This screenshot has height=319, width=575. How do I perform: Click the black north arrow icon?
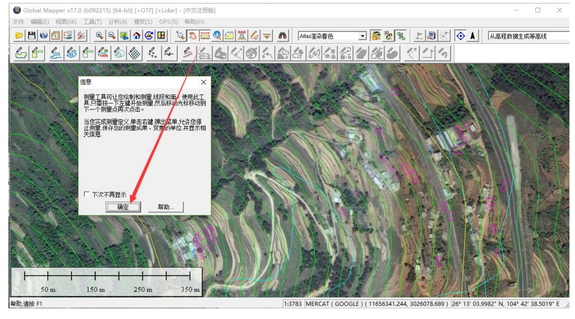472,36
